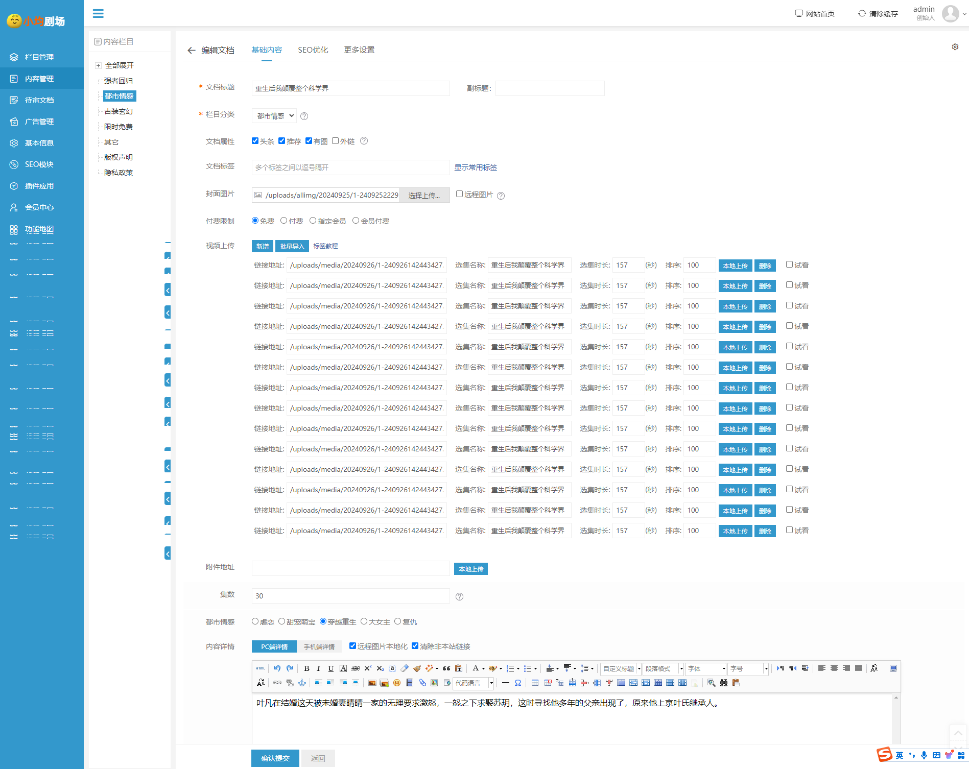Open the 栏目分类 dropdown showing 都市情感
969x769 pixels.
275,116
